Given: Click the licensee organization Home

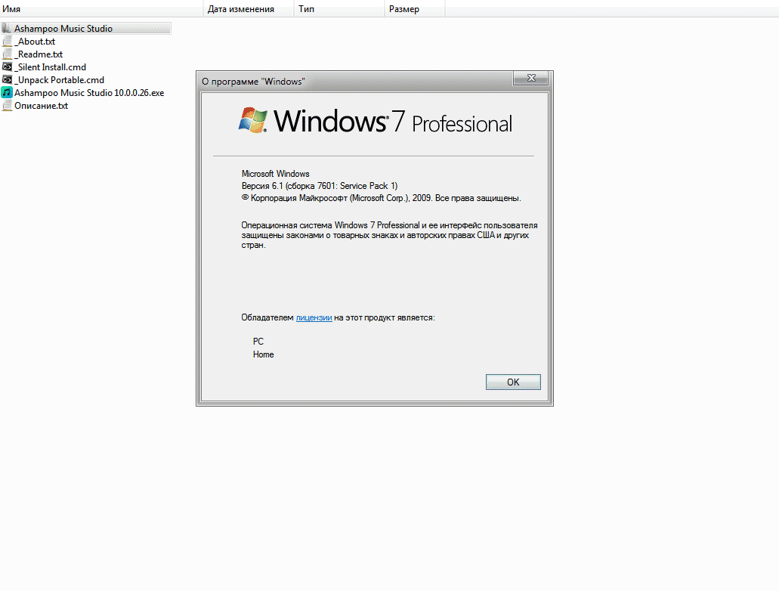Looking at the screenshot, I should point(263,354).
